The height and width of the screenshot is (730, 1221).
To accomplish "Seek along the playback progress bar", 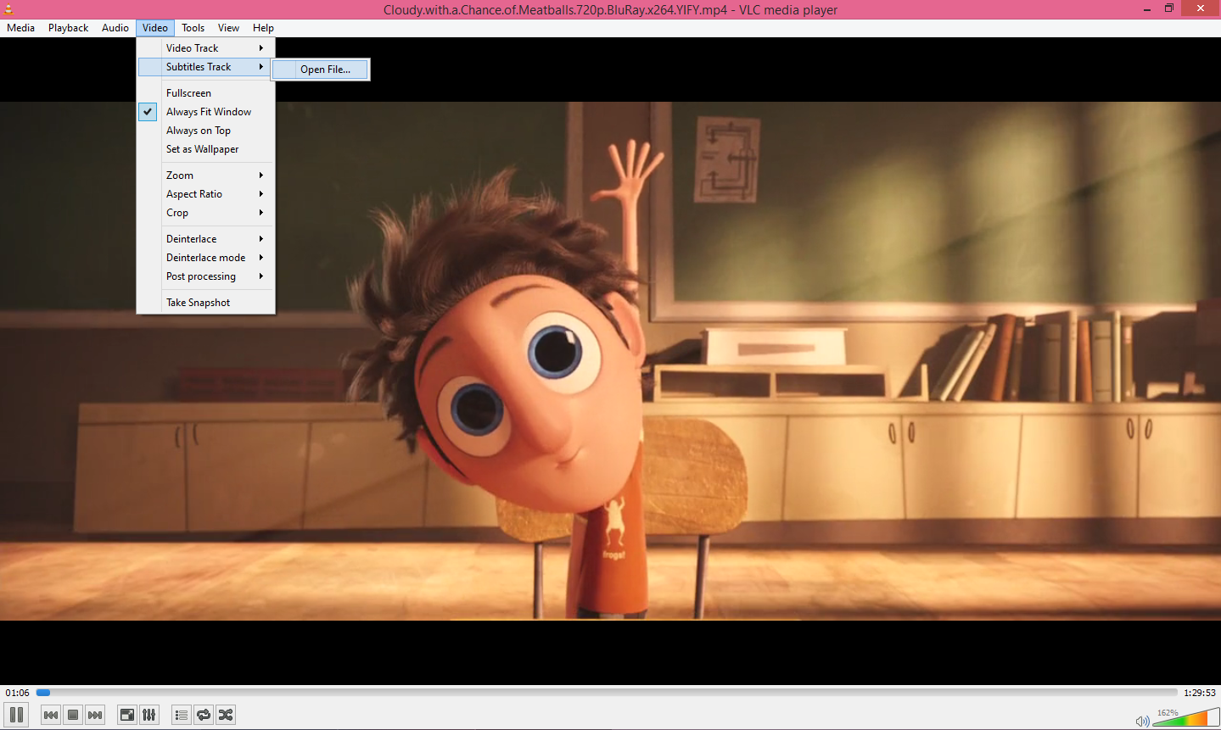I will click(607, 693).
